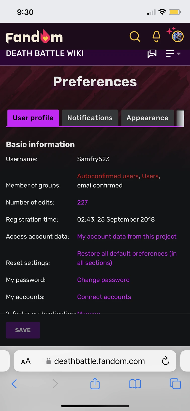
Task: Expand the wiki navigation menu dropdown
Action: [173, 54]
